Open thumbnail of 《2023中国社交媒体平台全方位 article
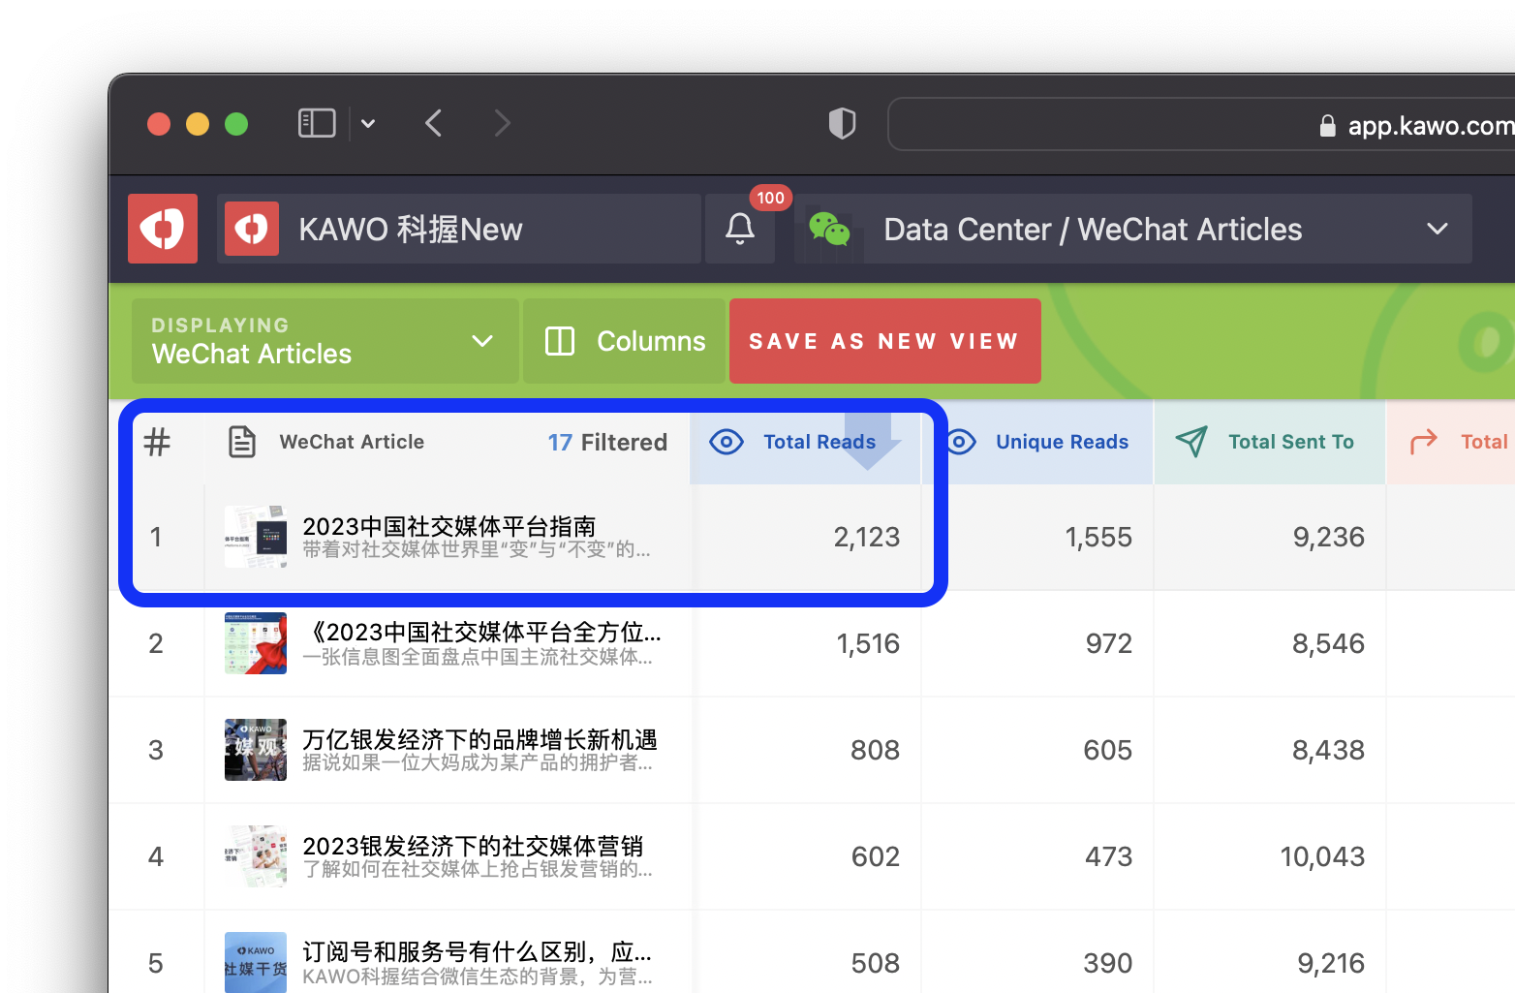 click(x=256, y=643)
